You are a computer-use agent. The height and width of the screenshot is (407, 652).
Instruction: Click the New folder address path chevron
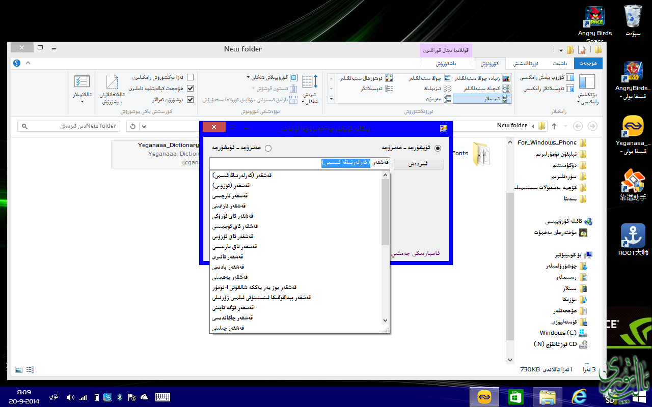point(533,126)
